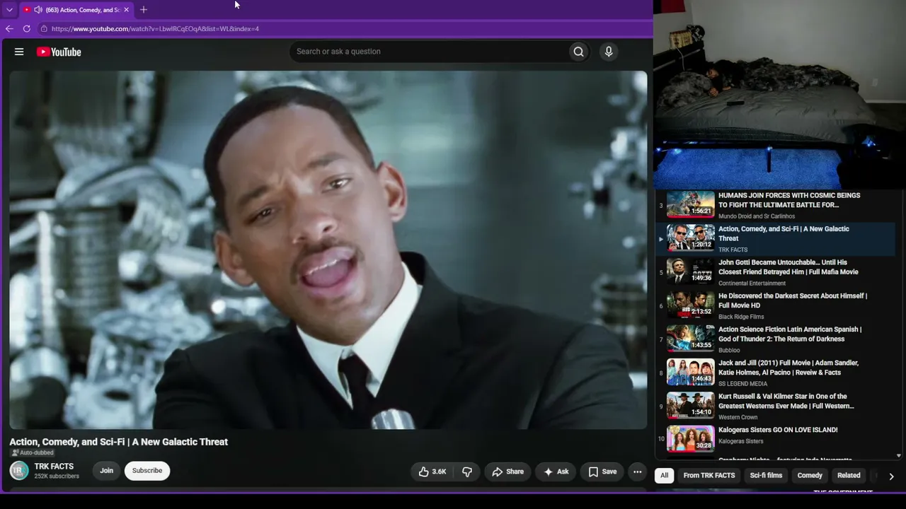This screenshot has height=509, width=906.
Task: Open thumbnail of Humans Join Forces video
Action: [691, 204]
